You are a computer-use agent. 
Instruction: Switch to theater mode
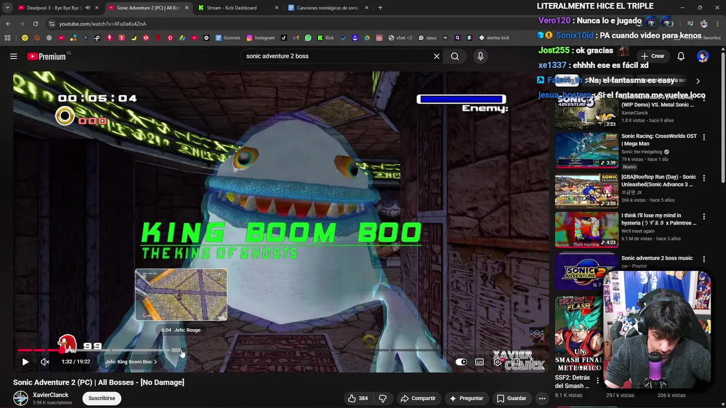click(515, 362)
